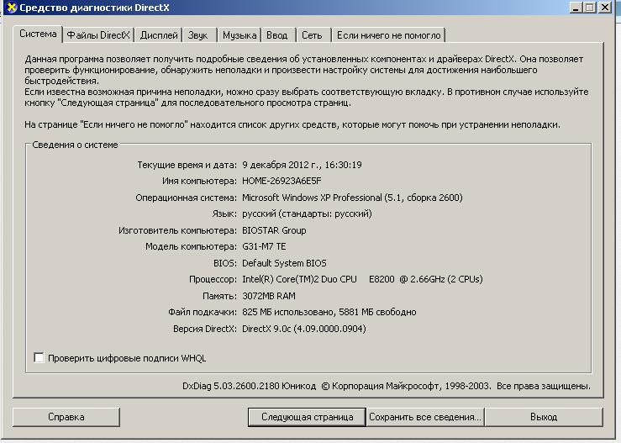Screen dimensions: 621x443
Task: Click the Default System BIOS value
Action: [x=284, y=263]
